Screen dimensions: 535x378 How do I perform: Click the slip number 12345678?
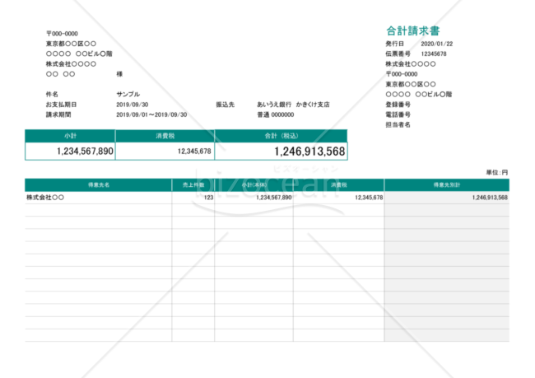(x=434, y=54)
